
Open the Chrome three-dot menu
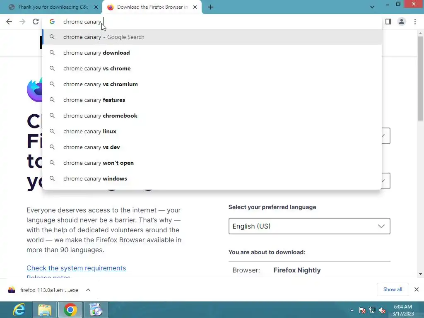pos(415,22)
